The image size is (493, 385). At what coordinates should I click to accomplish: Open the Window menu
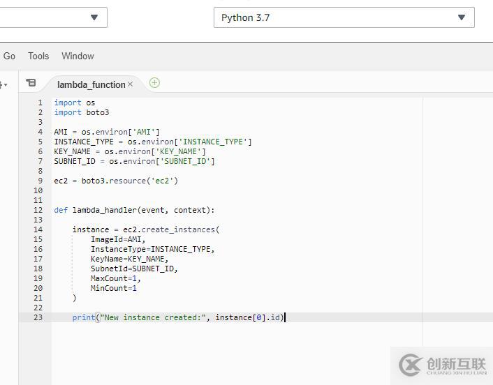[x=78, y=56]
